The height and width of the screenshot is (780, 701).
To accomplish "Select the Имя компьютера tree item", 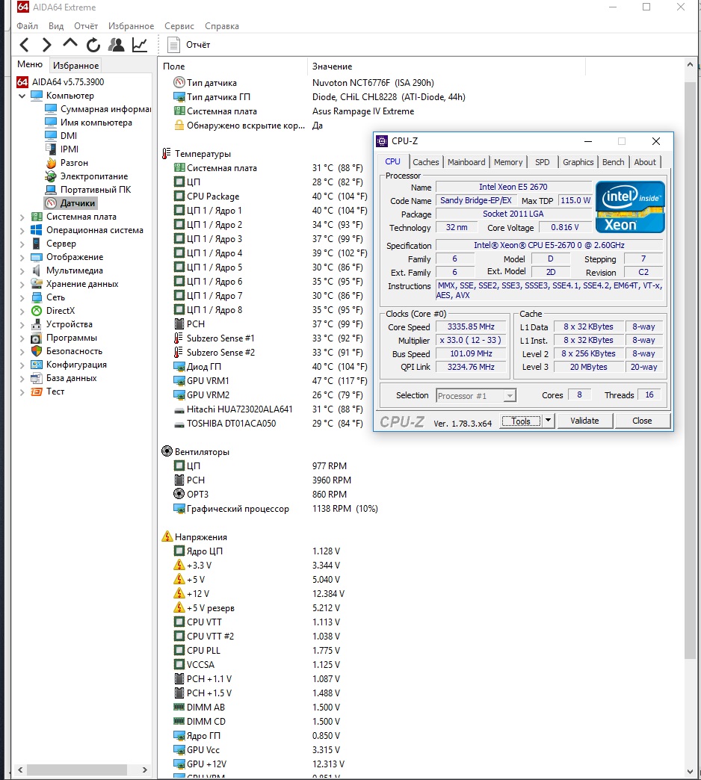I will click(88, 123).
